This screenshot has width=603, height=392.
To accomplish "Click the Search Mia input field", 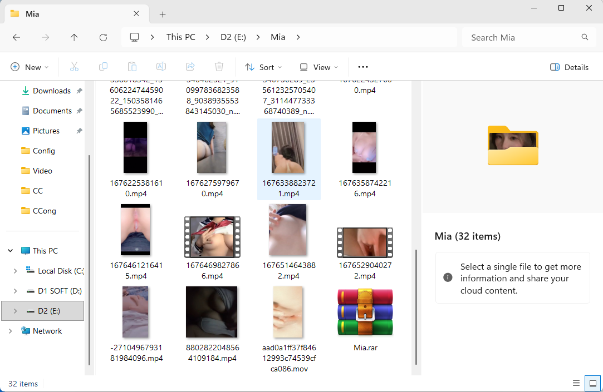I will click(x=521, y=37).
